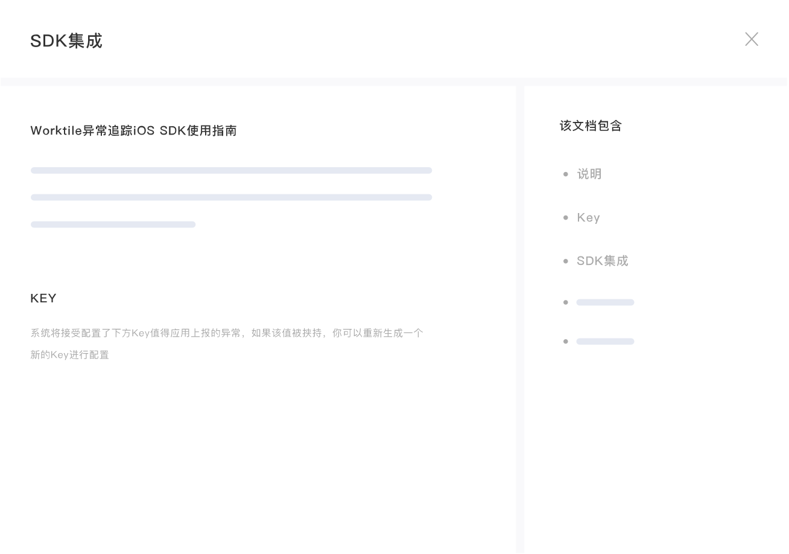
Task: Jump to the 说明 section link
Action: click(589, 174)
